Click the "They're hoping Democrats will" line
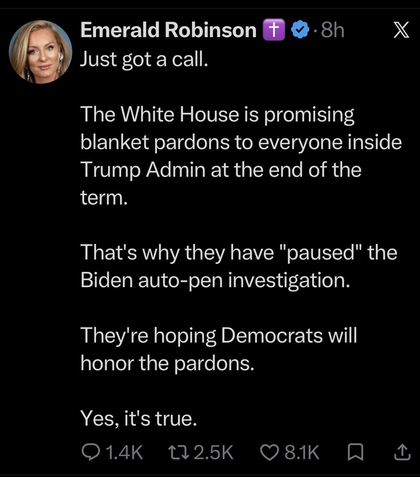420x477 pixels. click(218, 336)
